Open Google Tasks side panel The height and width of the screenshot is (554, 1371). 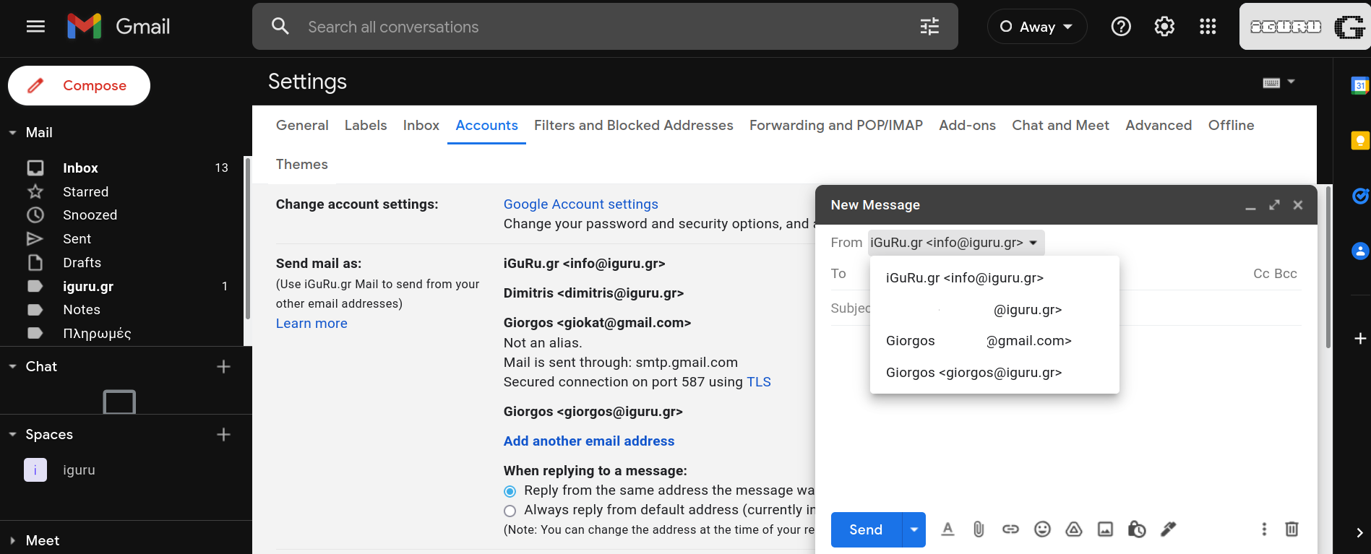point(1360,196)
